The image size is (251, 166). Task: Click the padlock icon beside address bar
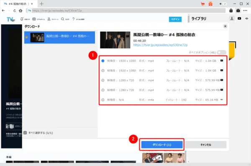tap(231, 10)
